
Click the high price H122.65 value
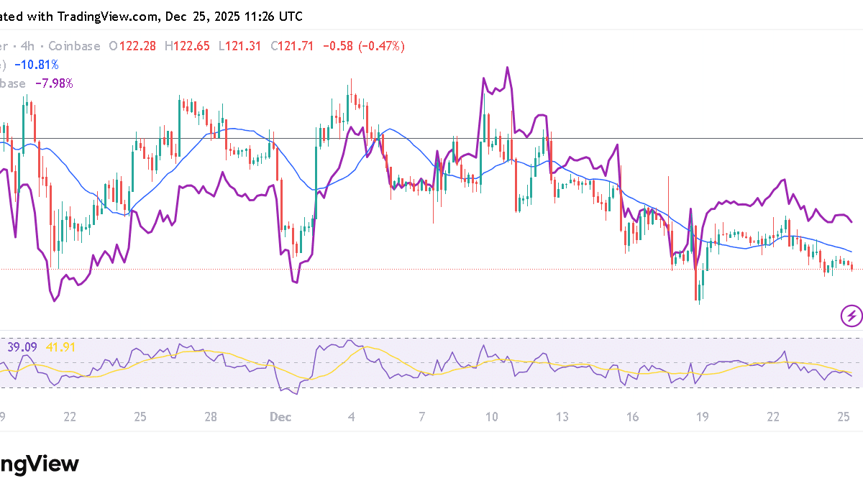point(188,46)
